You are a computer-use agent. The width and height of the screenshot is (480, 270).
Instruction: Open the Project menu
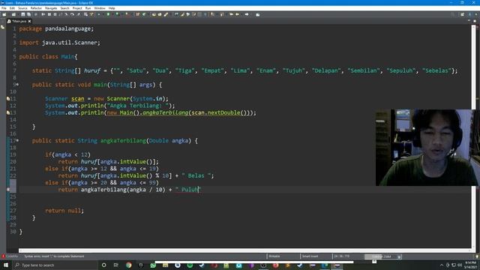pos(77,8)
